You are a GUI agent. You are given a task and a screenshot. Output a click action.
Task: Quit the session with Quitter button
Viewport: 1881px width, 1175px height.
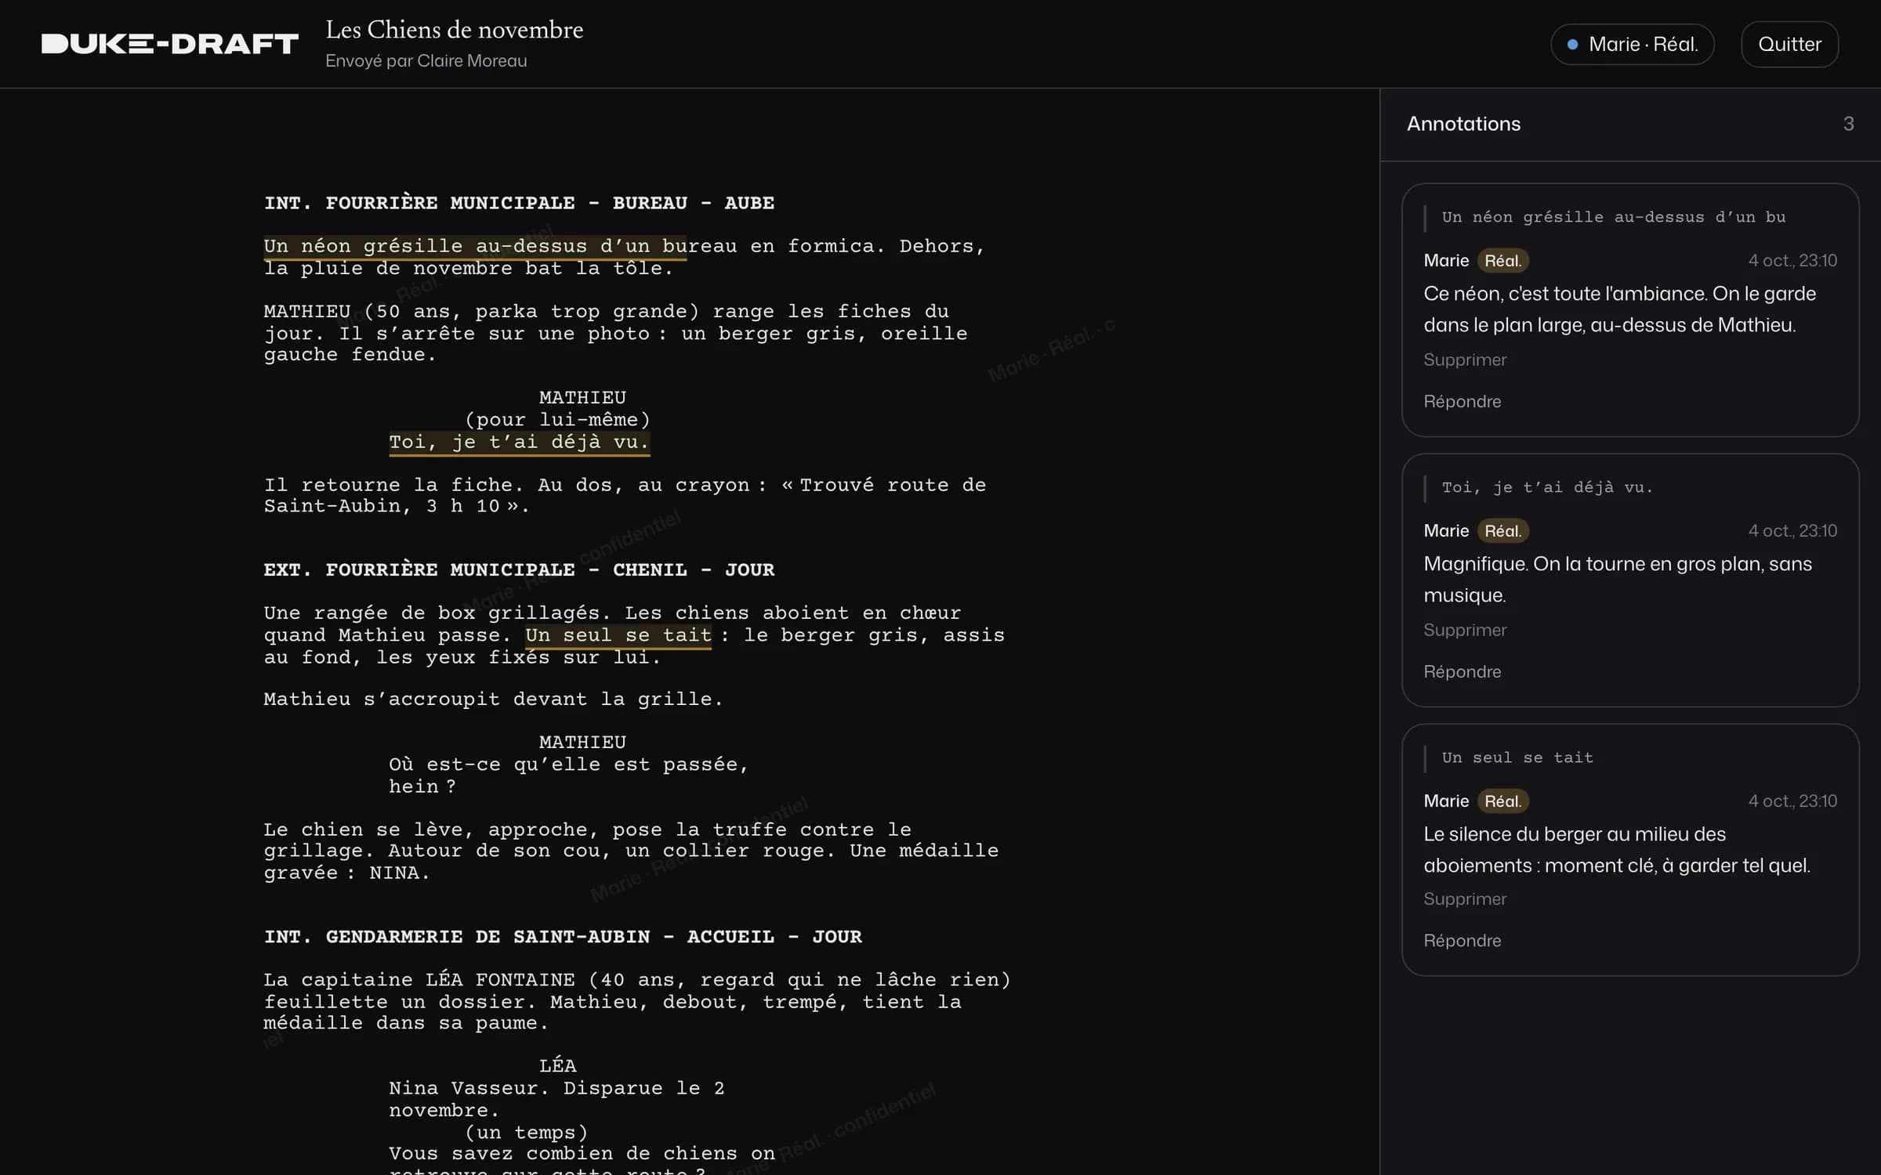click(x=1789, y=45)
